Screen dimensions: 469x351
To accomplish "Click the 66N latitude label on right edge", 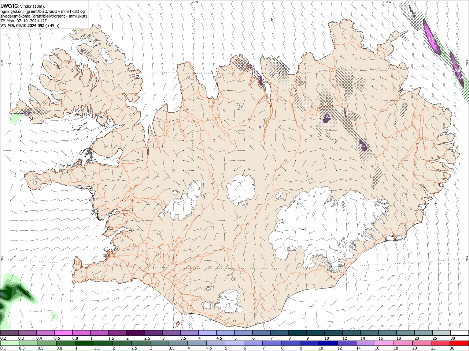I will (x=467, y=63).
